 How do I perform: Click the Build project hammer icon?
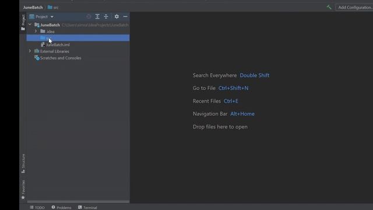329,8
